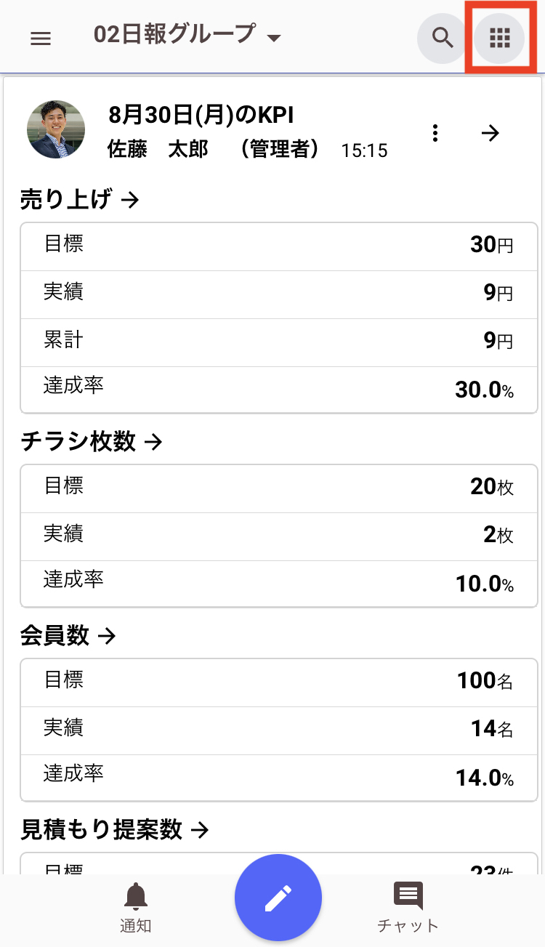
Task: Click the 8月30日(月)のKPI report title
Action: [x=201, y=115]
